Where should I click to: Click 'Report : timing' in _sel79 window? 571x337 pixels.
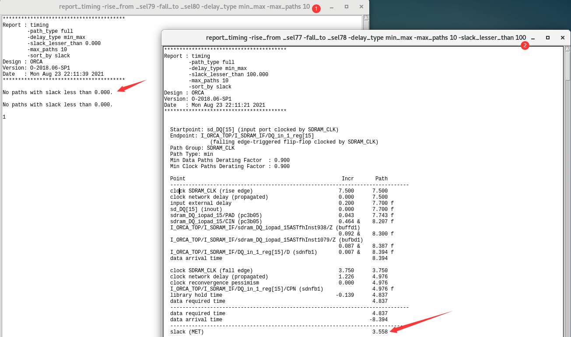[x=25, y=25]
